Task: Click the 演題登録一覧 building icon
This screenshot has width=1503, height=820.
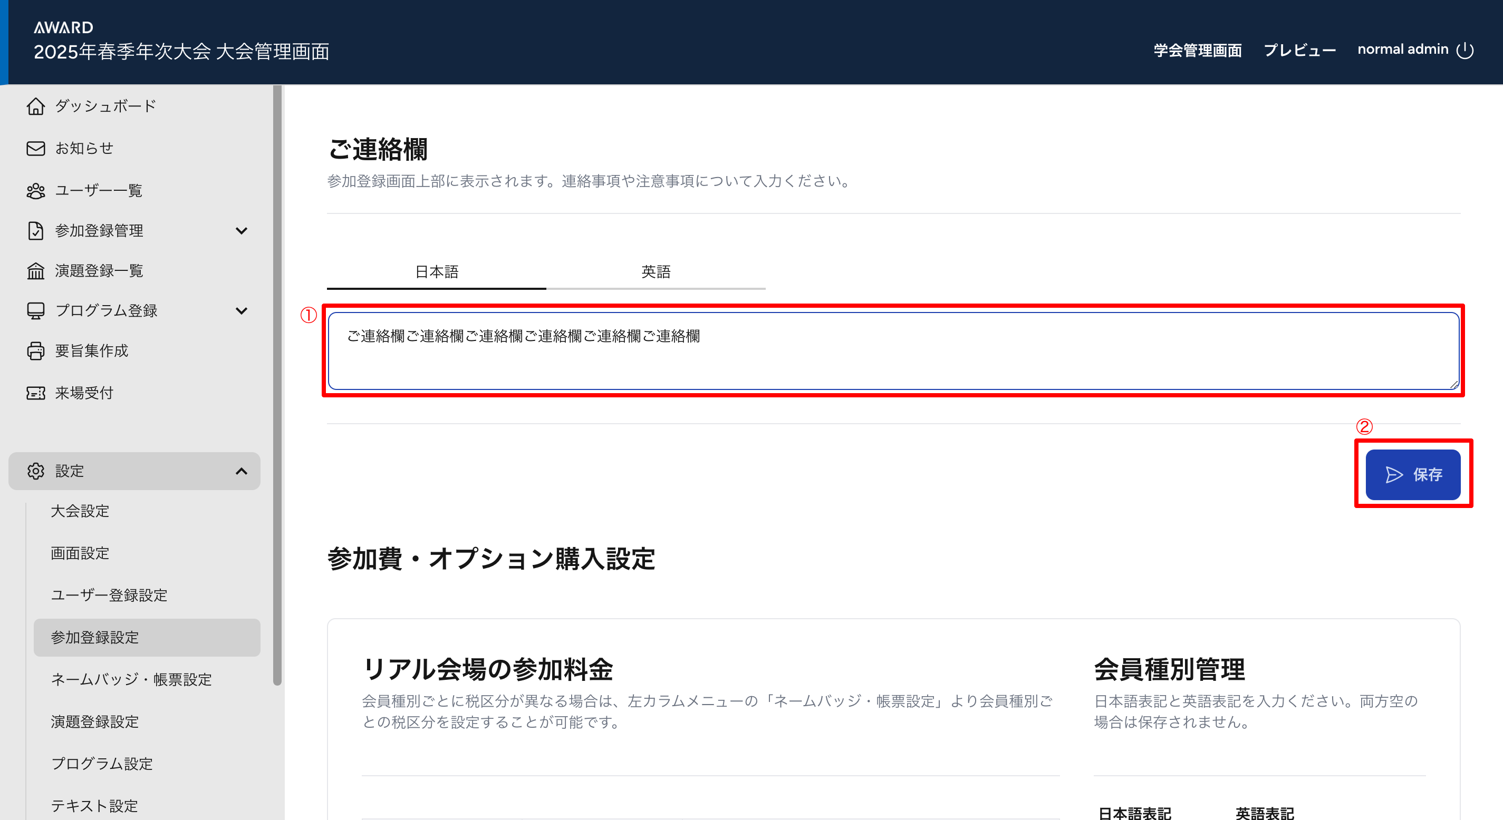Action: [x=35, y=271]
